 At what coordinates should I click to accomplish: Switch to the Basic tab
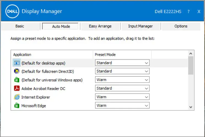pyautogui.click(x=20, y=26)
